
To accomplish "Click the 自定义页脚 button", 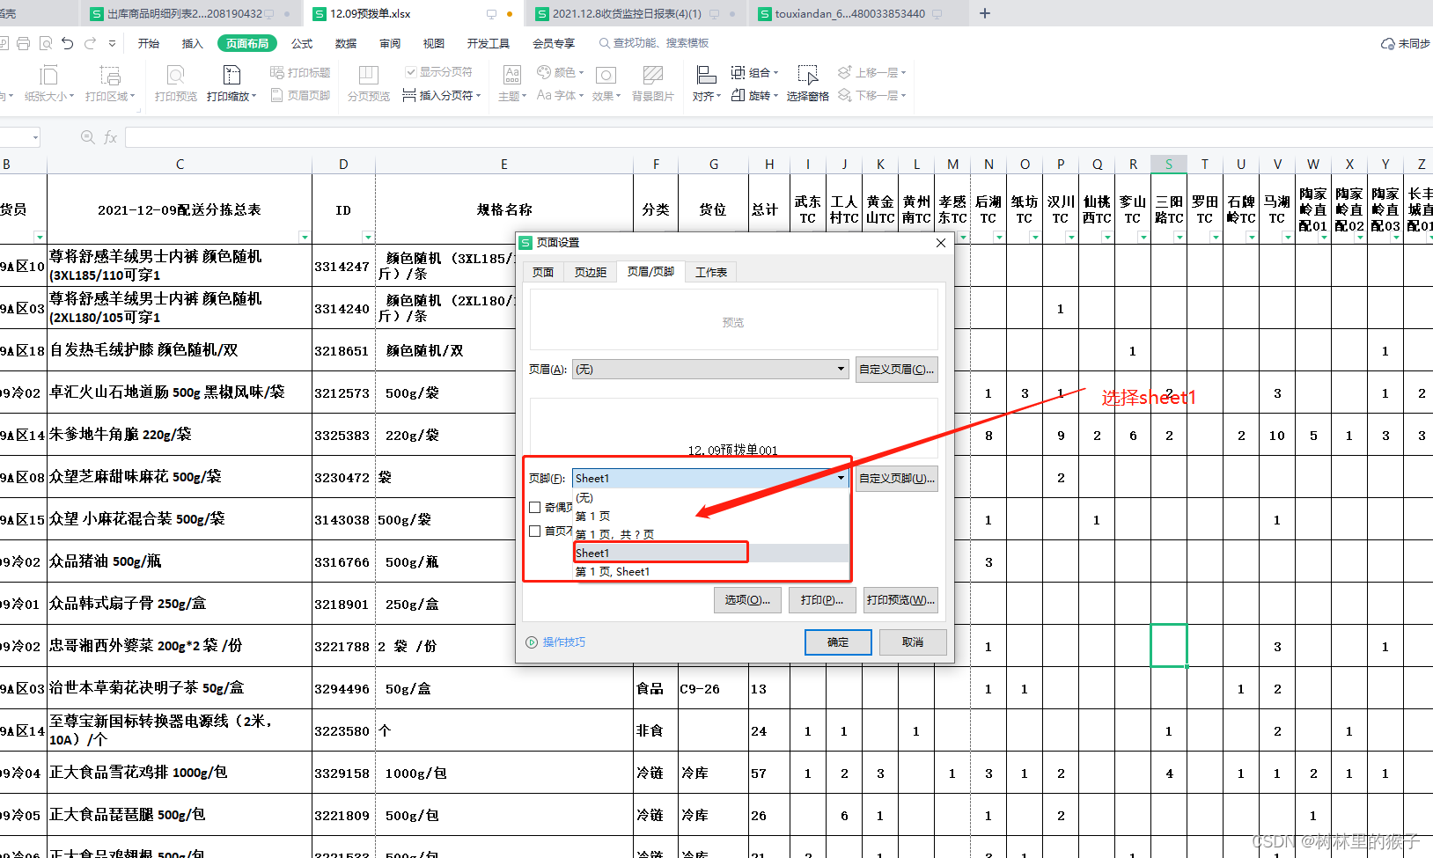I will pyautogui.click(x=896, y=478).
